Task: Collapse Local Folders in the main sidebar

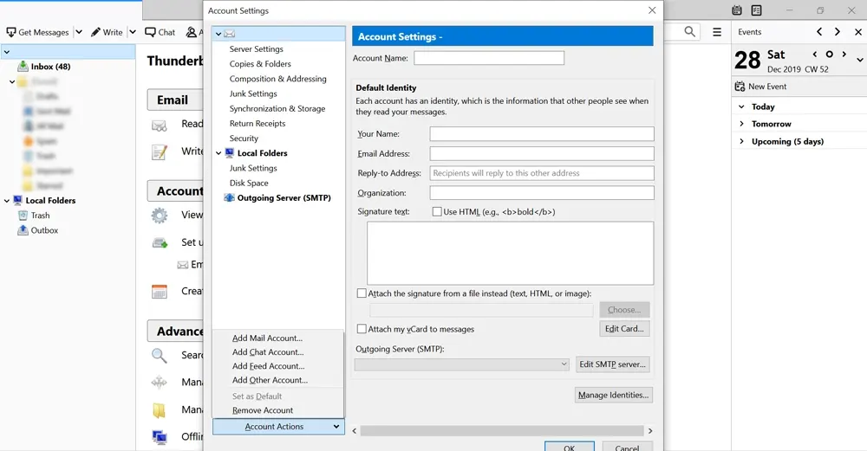Action: (x=7, y=200)
